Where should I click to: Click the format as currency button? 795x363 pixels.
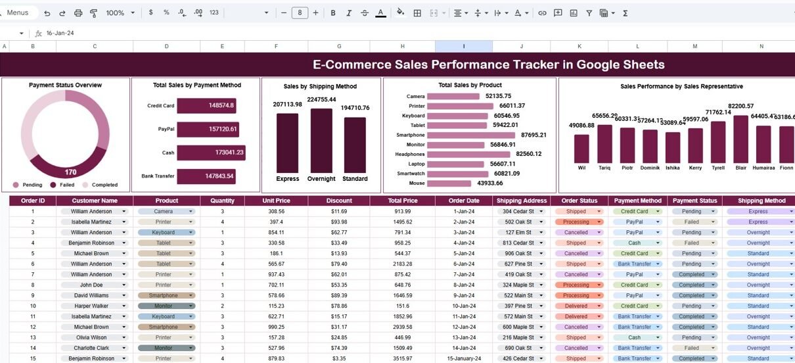click(x=151, y=13)
